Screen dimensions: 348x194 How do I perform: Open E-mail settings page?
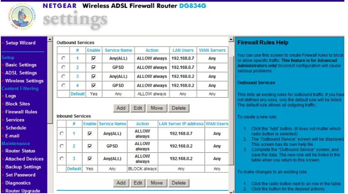pyautogui.click(x=12, y=136)
